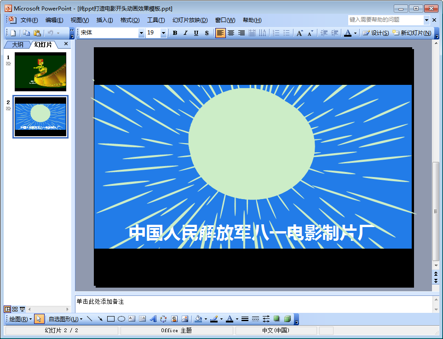Switch to Normal view button

7,309
